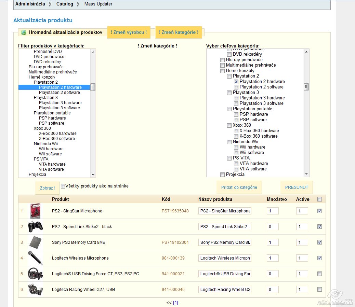355x307 pixels.
Task: Open the Sony PS2 Memory Card thumbnail
Action: point(35,242)
